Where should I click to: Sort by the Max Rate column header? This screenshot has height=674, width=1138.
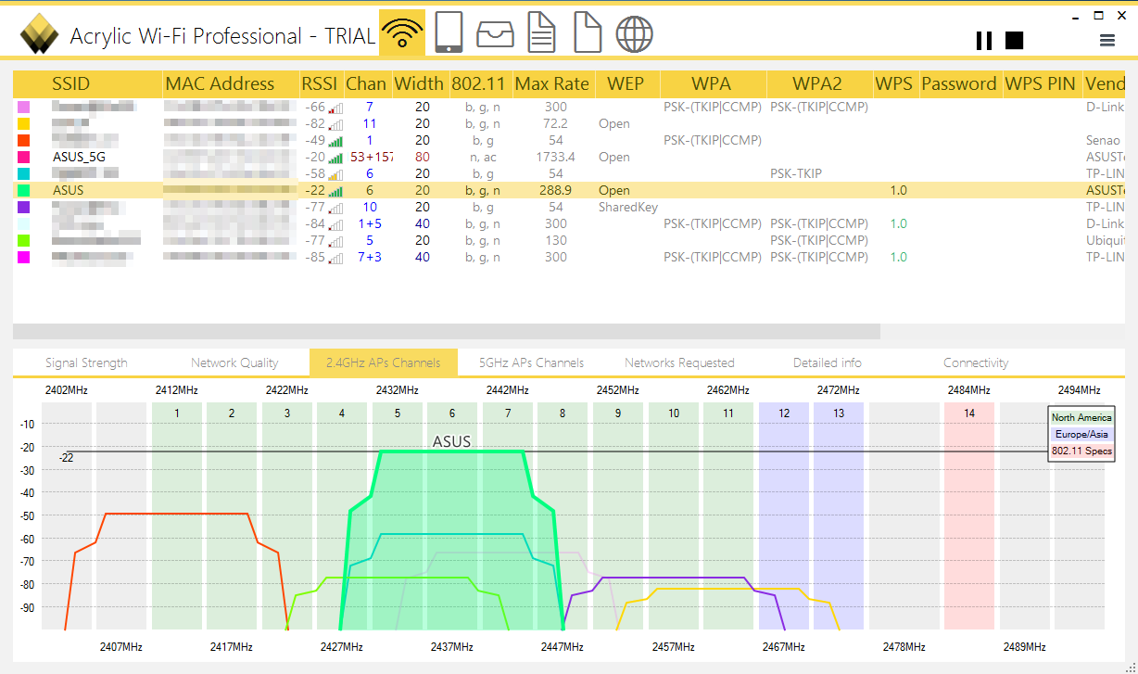coord(552,83)
